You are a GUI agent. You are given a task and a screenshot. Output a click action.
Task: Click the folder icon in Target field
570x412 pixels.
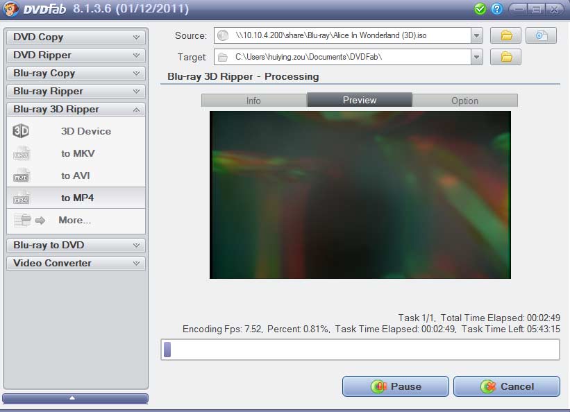[x=222, y=58]
